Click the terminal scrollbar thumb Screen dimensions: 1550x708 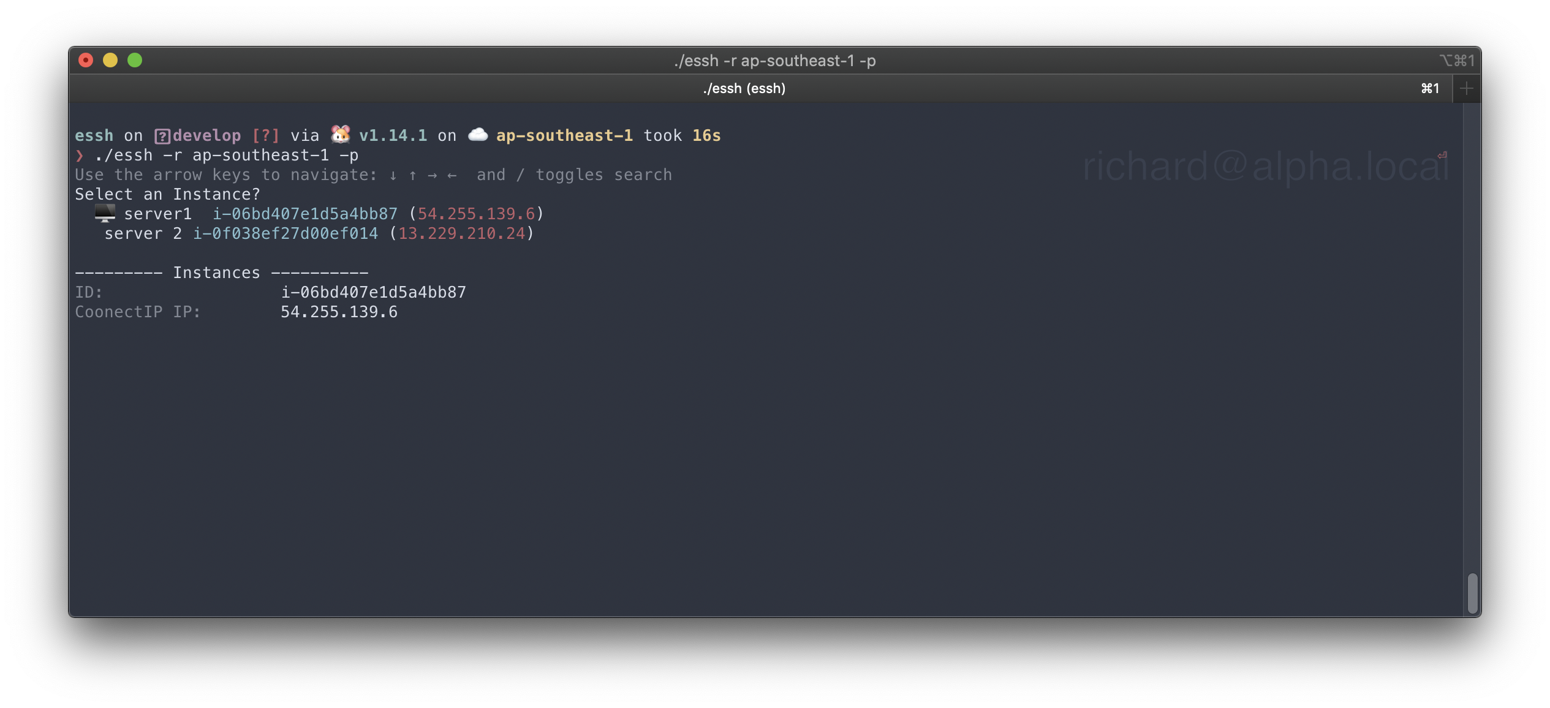1472,592
